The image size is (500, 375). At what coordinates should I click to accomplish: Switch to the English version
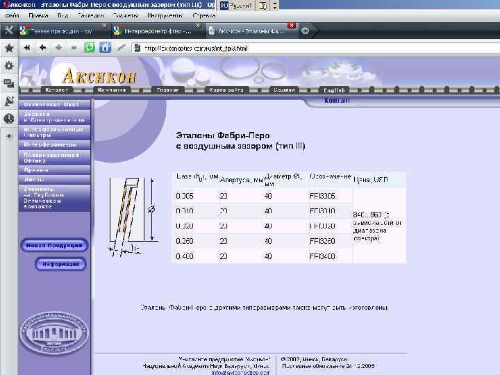334,90
